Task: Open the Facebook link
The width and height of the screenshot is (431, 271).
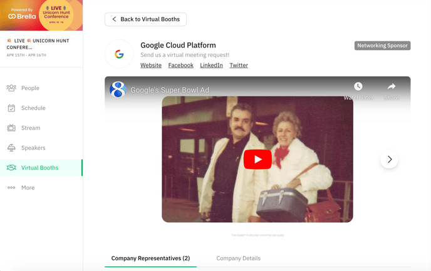Action: (181, 65)
